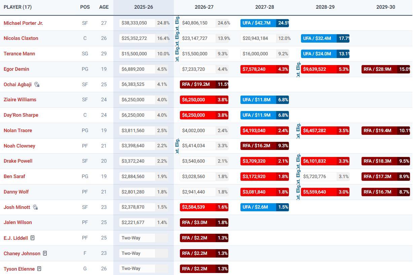Open Nicolas Claxton's player profile link
The width and height of the screenshot is (413, 275).
(21, 38)
